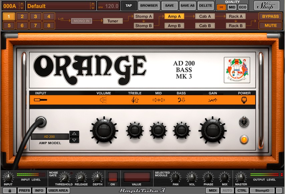285x194 pixels.
Task: Click the selected module VALUE display
Action: (137, 177)
